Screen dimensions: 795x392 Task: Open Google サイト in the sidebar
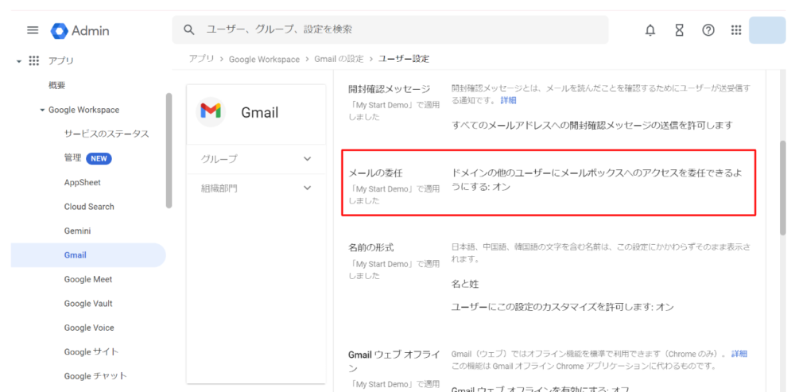tap(91, 352)
